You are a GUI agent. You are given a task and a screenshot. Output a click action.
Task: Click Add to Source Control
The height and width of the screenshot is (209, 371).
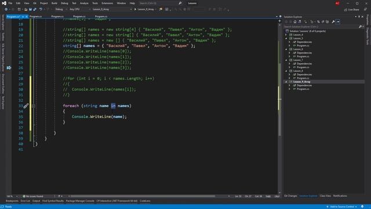[342, 207]
